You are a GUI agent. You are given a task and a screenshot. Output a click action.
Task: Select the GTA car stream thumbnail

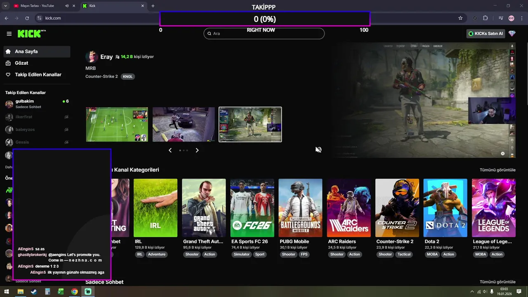(x=184, y=124)
